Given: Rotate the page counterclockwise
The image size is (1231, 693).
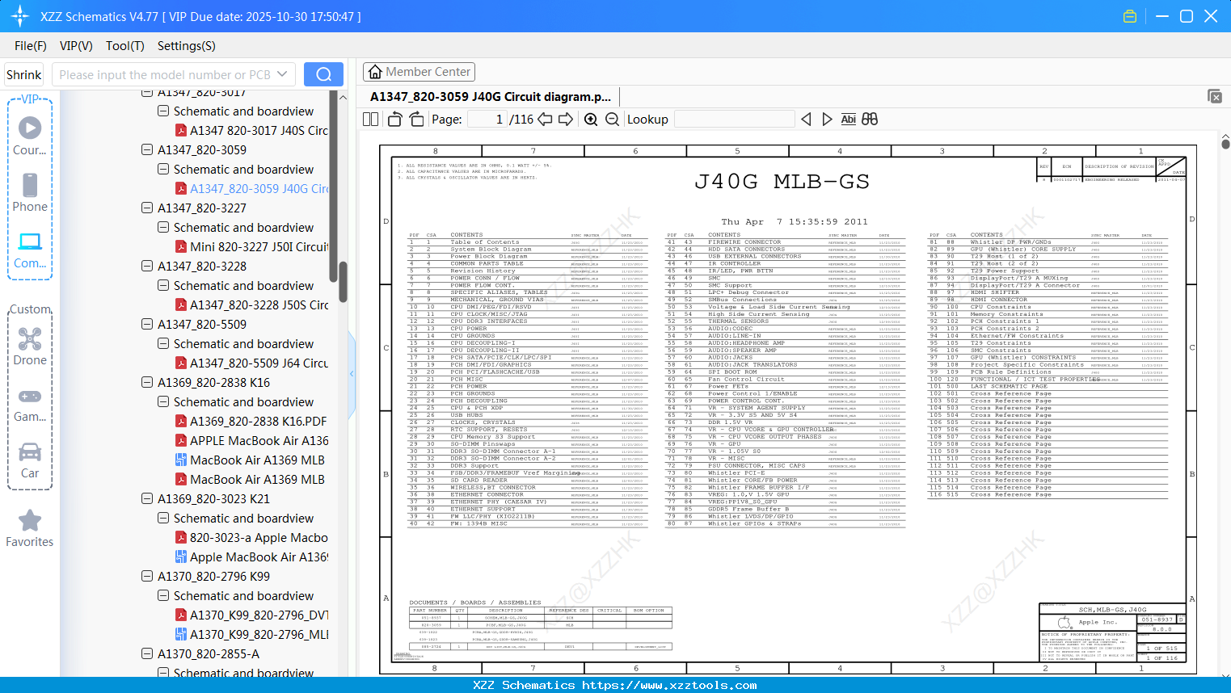Looking at the screenshot, I should tap(395, 120).
